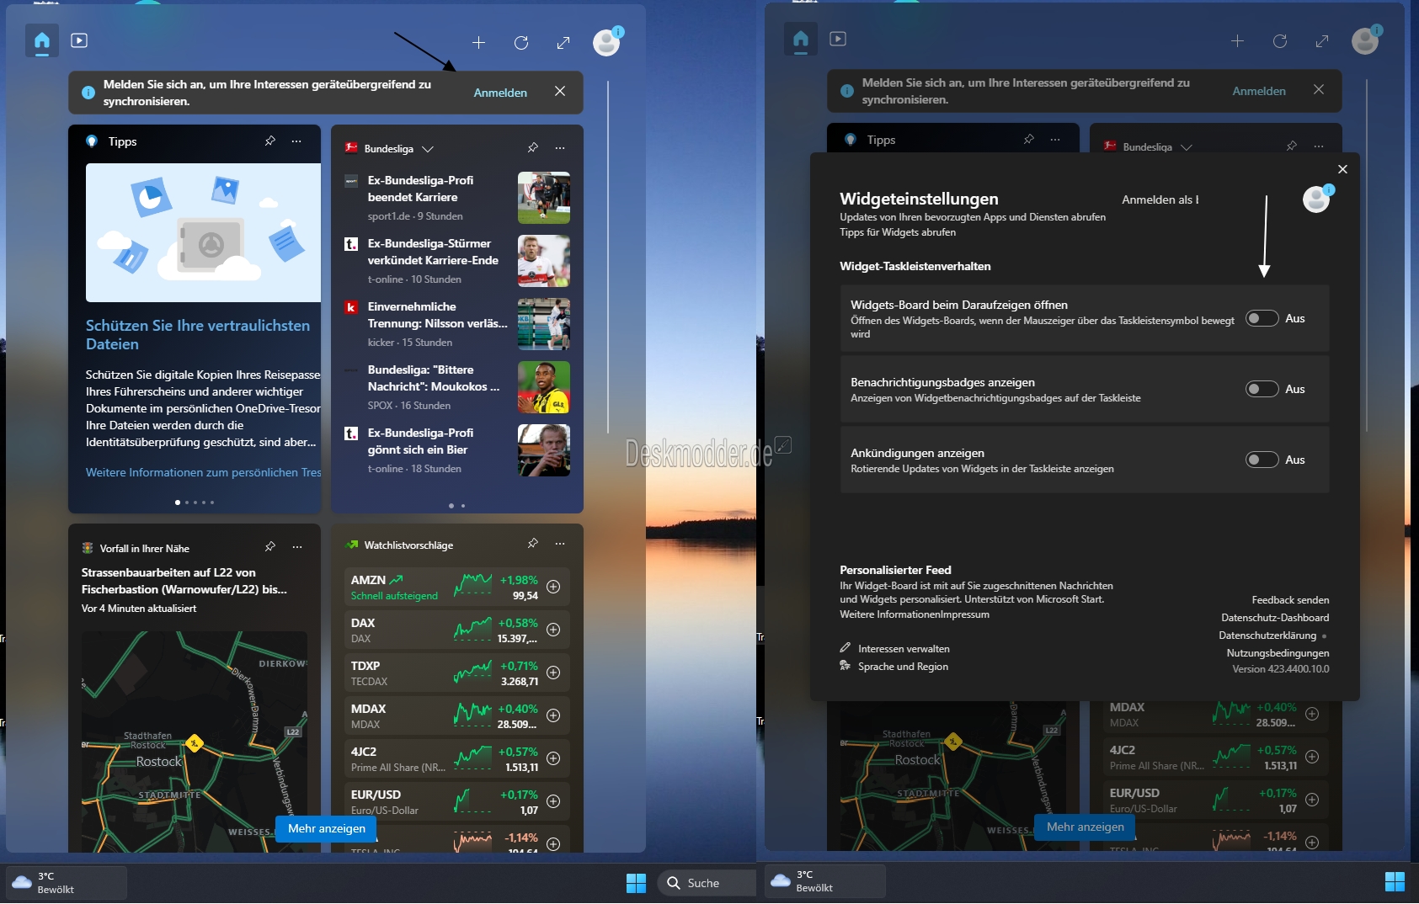Expand the Bundesliga league dropdown
The width and height of the screenshot is (1419, 904).
tap(428, 149)
